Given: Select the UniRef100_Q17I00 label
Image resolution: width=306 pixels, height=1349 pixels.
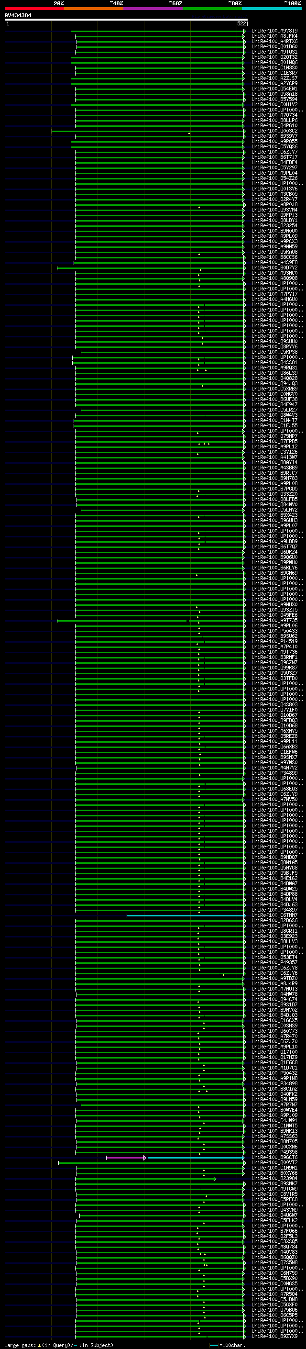Looking at the screenshot, I should (x=274, y=1051).
